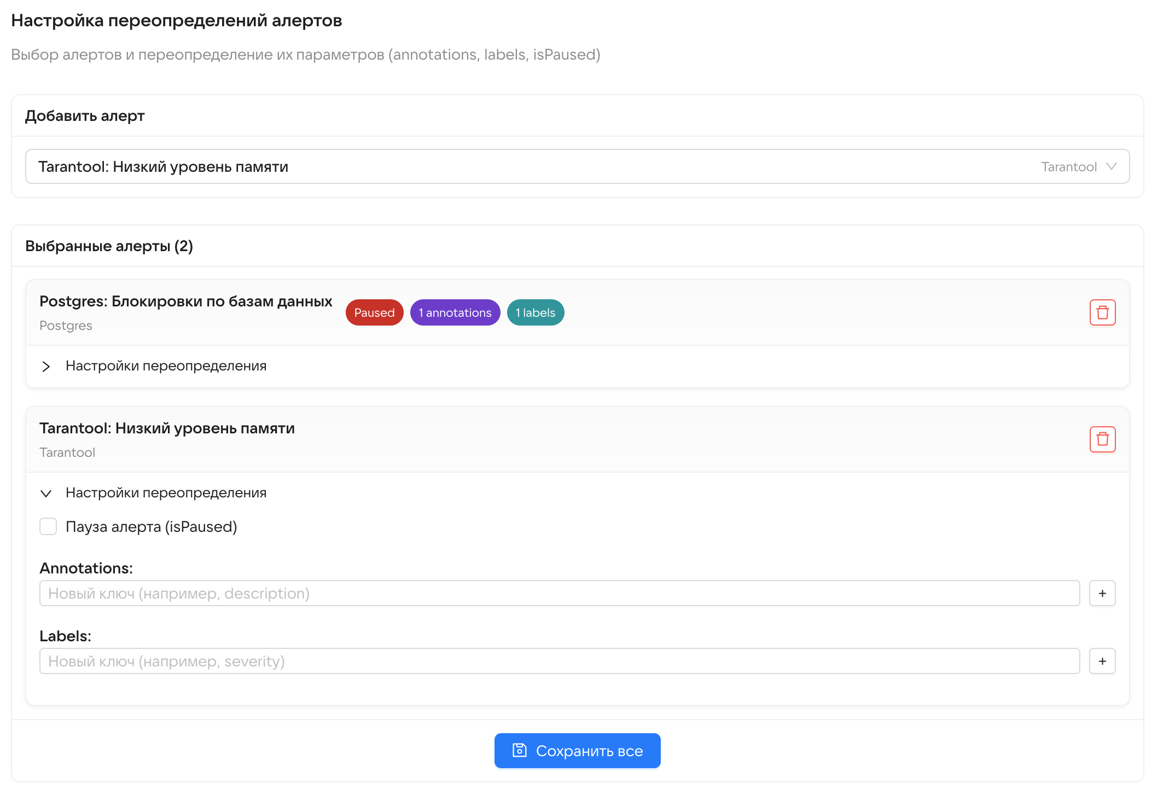Click the purple 1 annotations badge

(x=455, y=312)
